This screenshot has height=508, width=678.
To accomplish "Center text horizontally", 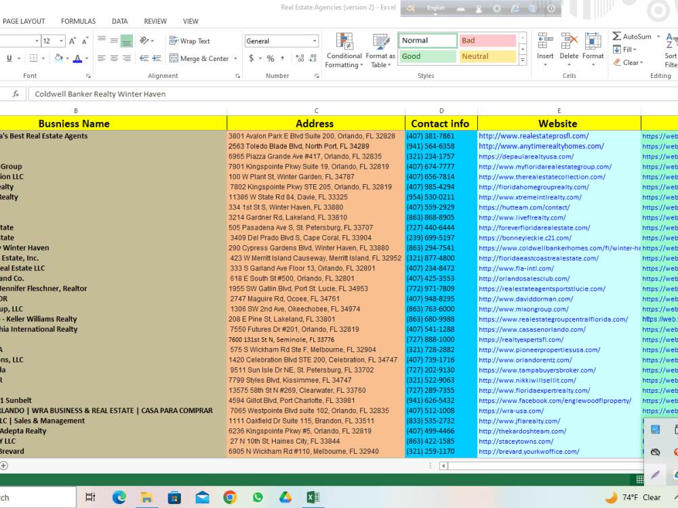I will [x=114, y=58].
